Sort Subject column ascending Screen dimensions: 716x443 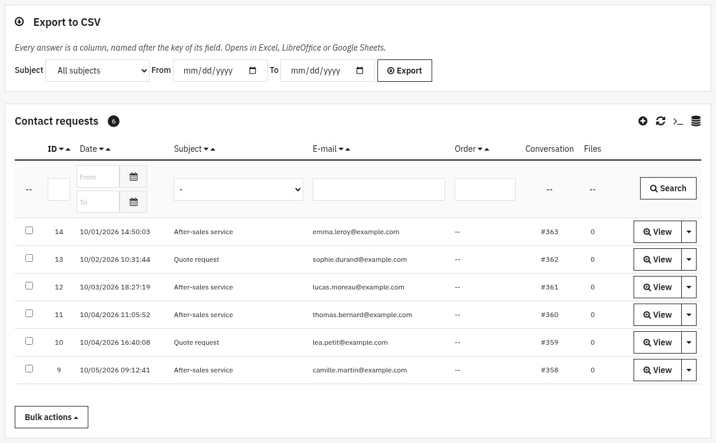click(213, 149)
